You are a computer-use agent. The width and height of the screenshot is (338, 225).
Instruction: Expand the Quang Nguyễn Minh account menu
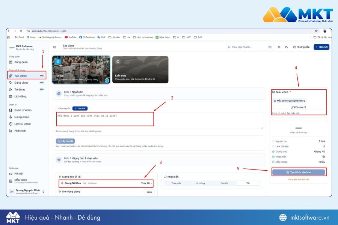pyautogui.click(x=27, y=191)
